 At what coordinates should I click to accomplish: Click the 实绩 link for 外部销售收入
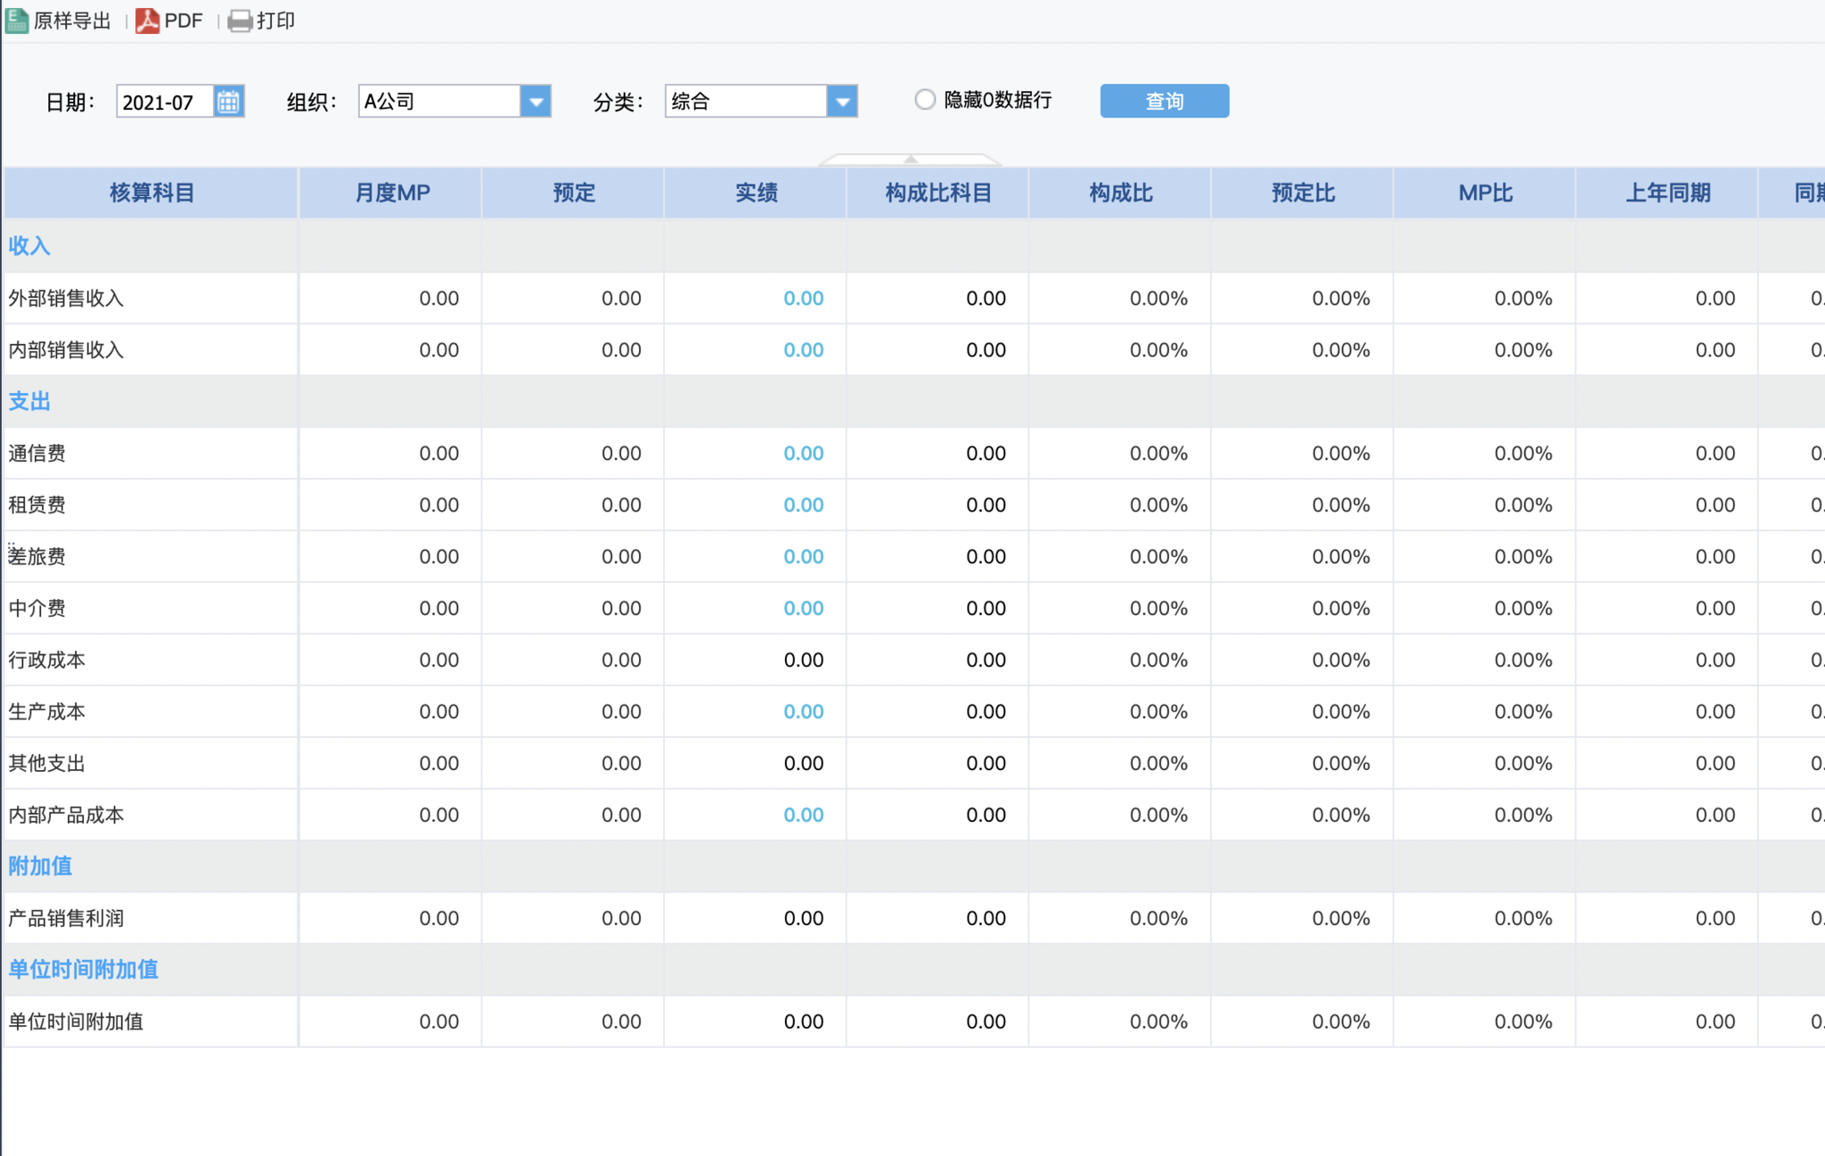[803, 299]
